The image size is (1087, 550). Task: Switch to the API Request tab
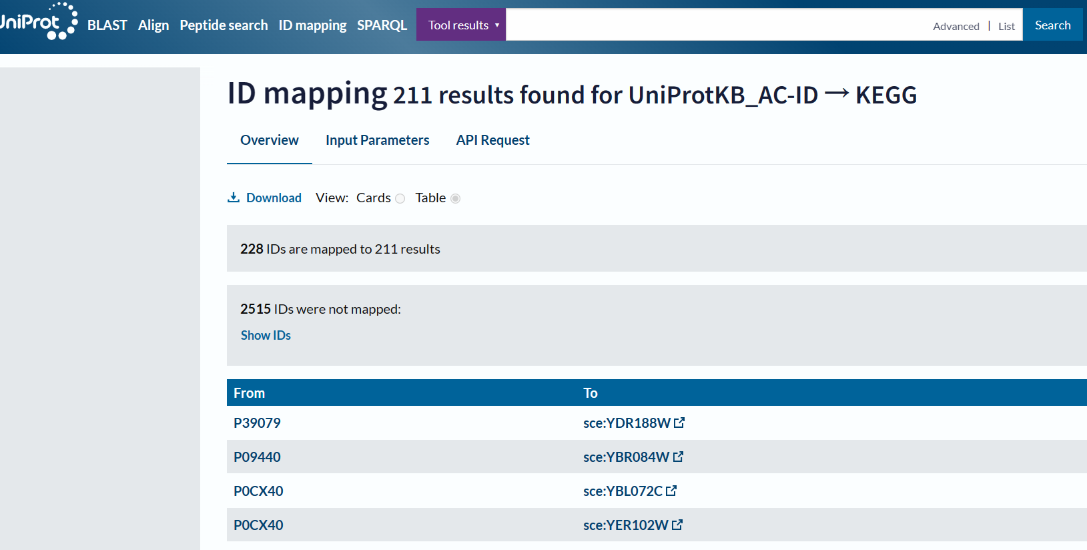tap(493, 140)
